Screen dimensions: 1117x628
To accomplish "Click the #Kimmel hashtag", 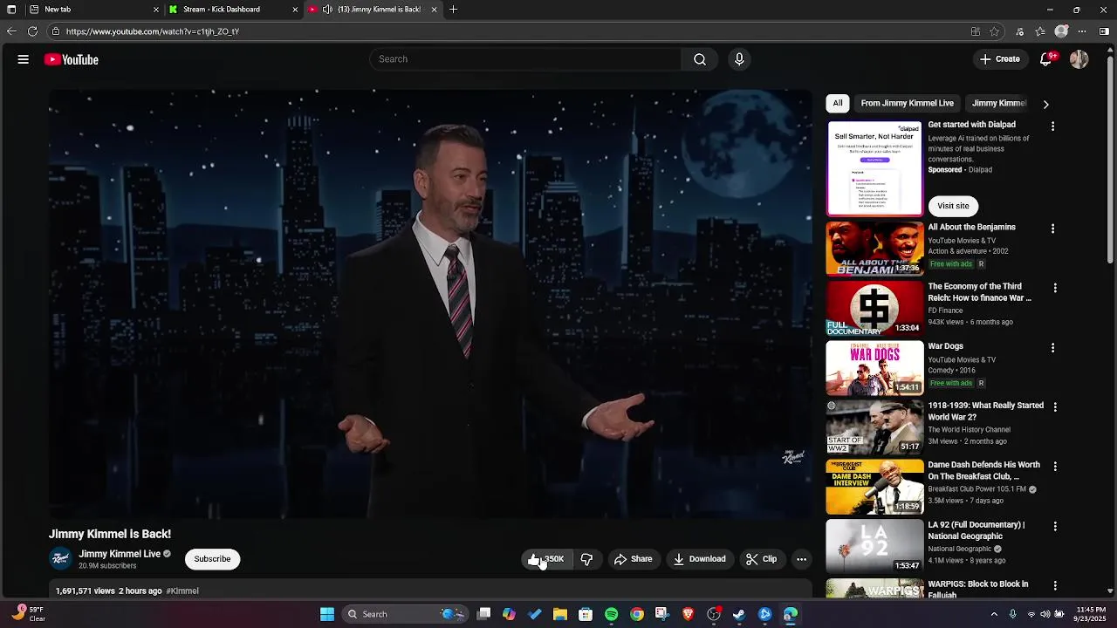I will coord(182,590).
